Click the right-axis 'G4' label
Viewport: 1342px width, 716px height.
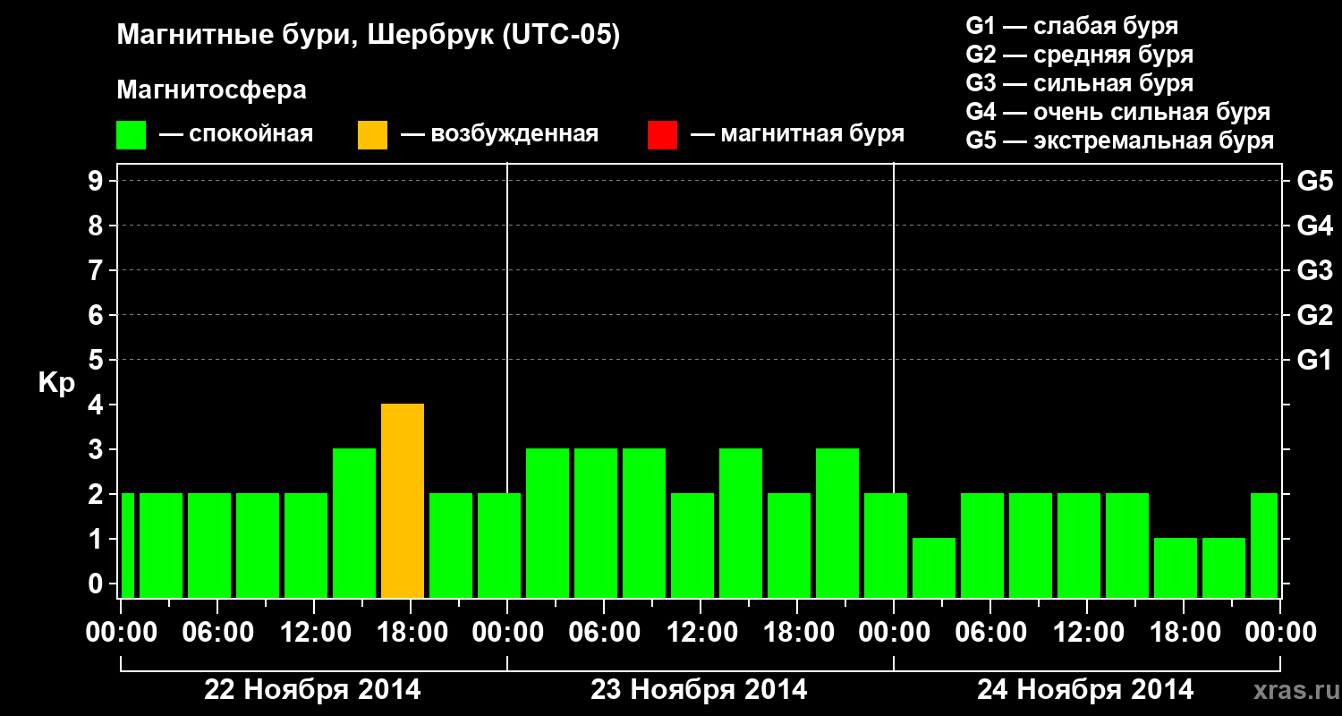tap(1314, 226)
